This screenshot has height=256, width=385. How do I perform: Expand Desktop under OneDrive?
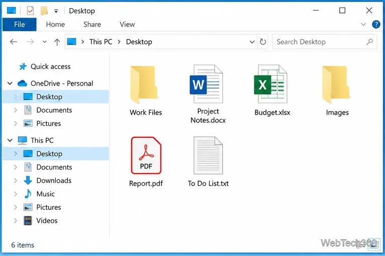(16, 97)
